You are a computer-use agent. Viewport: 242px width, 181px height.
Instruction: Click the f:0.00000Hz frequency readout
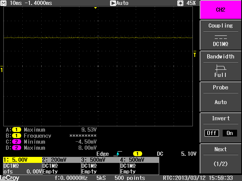coord(71,178)
